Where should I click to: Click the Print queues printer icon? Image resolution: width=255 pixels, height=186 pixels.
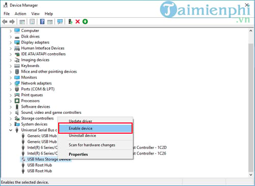[x=17, y=95]
